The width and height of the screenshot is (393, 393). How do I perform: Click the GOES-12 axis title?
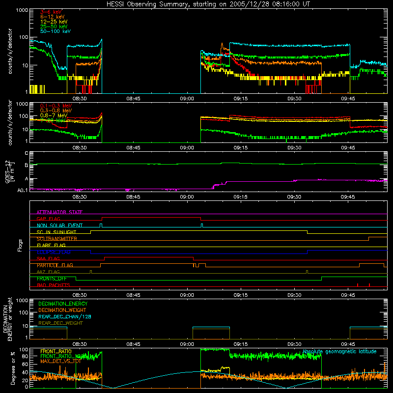(10, 172)
